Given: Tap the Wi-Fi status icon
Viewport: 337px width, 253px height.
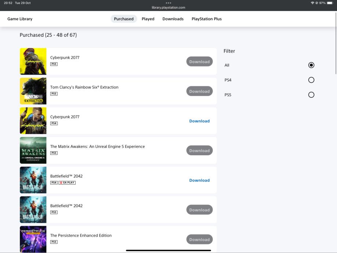Looking at the screenshot, I should pos(312,3).
